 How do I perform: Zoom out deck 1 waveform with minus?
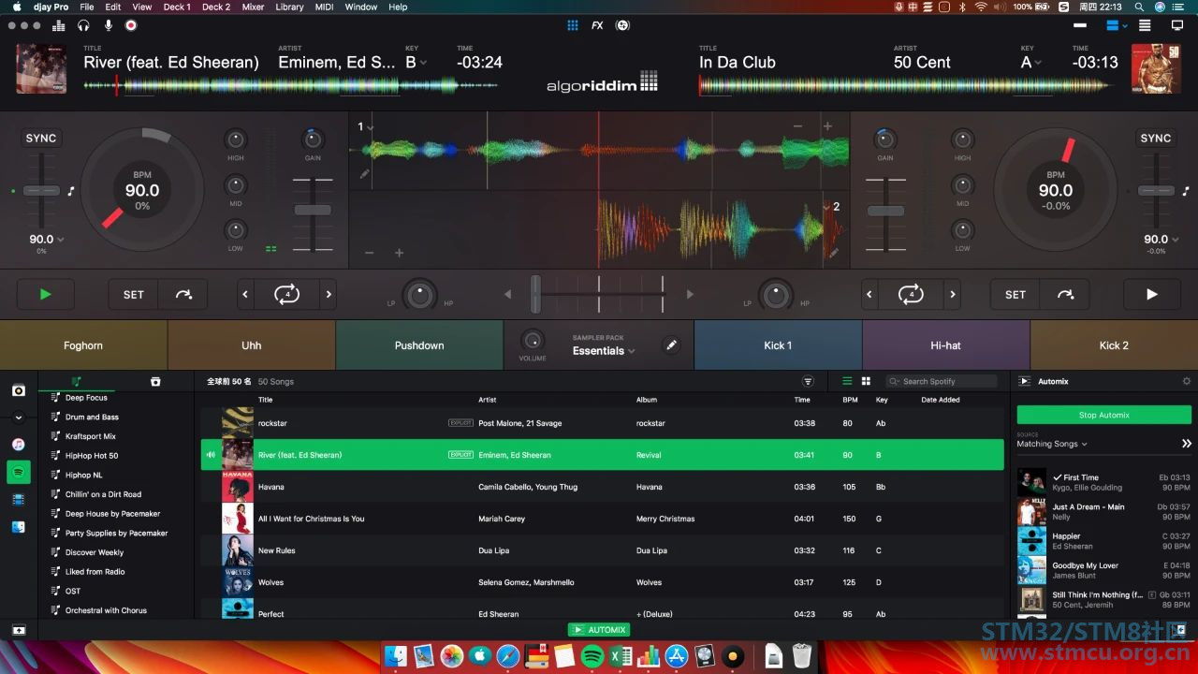(797, 126)
